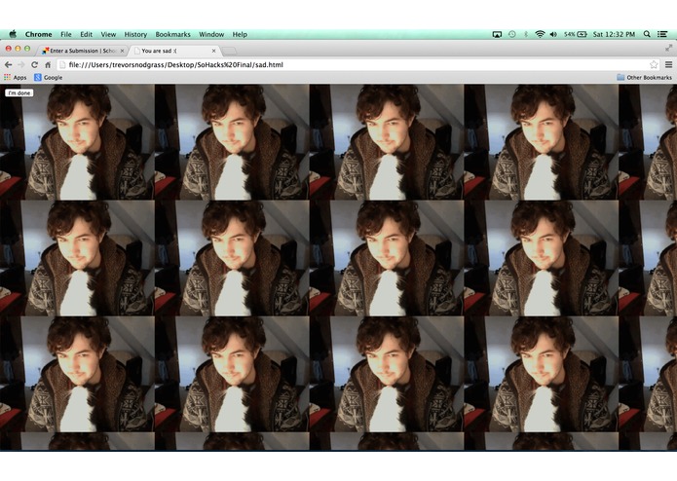Open Google bookmark
Screen dimensions: 677x481
pos(49,78)
